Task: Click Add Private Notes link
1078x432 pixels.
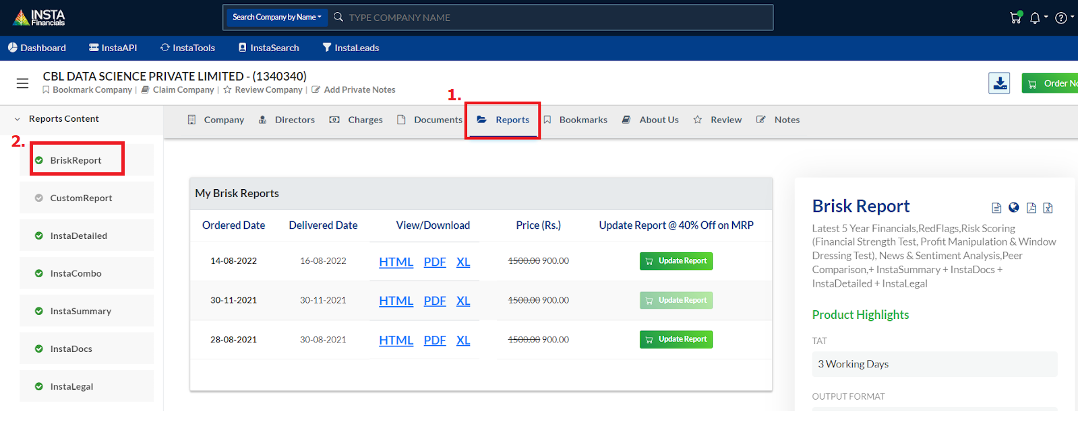Action: click(353, 89)
